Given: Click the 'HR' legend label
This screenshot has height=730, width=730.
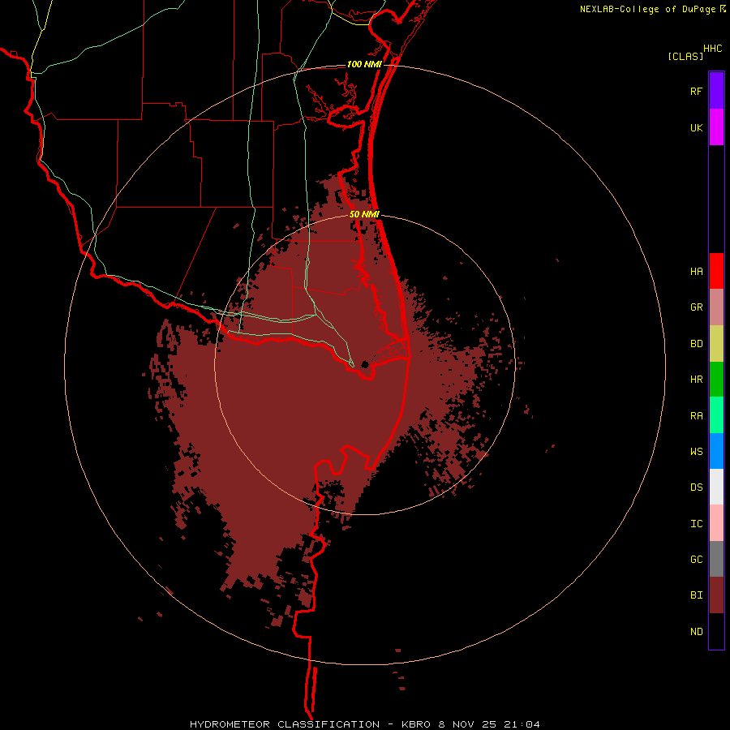Looking at the screenshot, I should pos(696,380).
